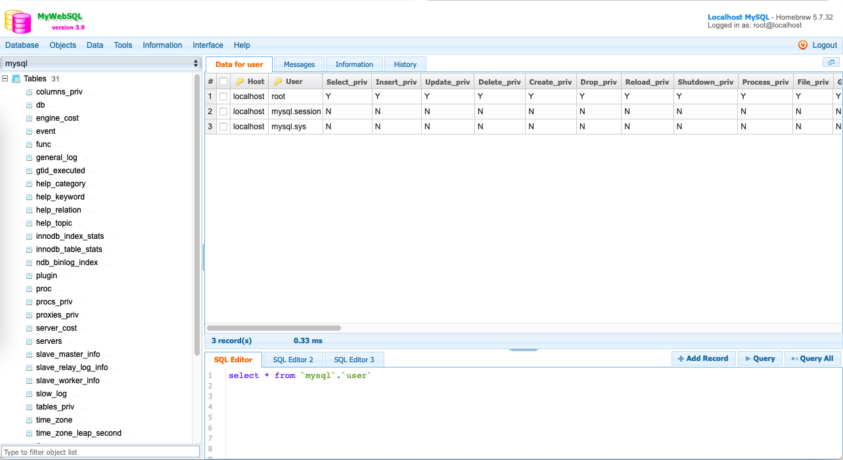Check the checkbox on the root user row

pos(222,96)
